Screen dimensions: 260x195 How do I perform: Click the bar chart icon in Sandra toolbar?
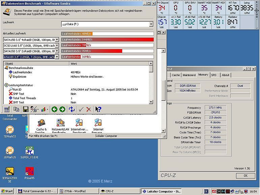click(43, 109)
